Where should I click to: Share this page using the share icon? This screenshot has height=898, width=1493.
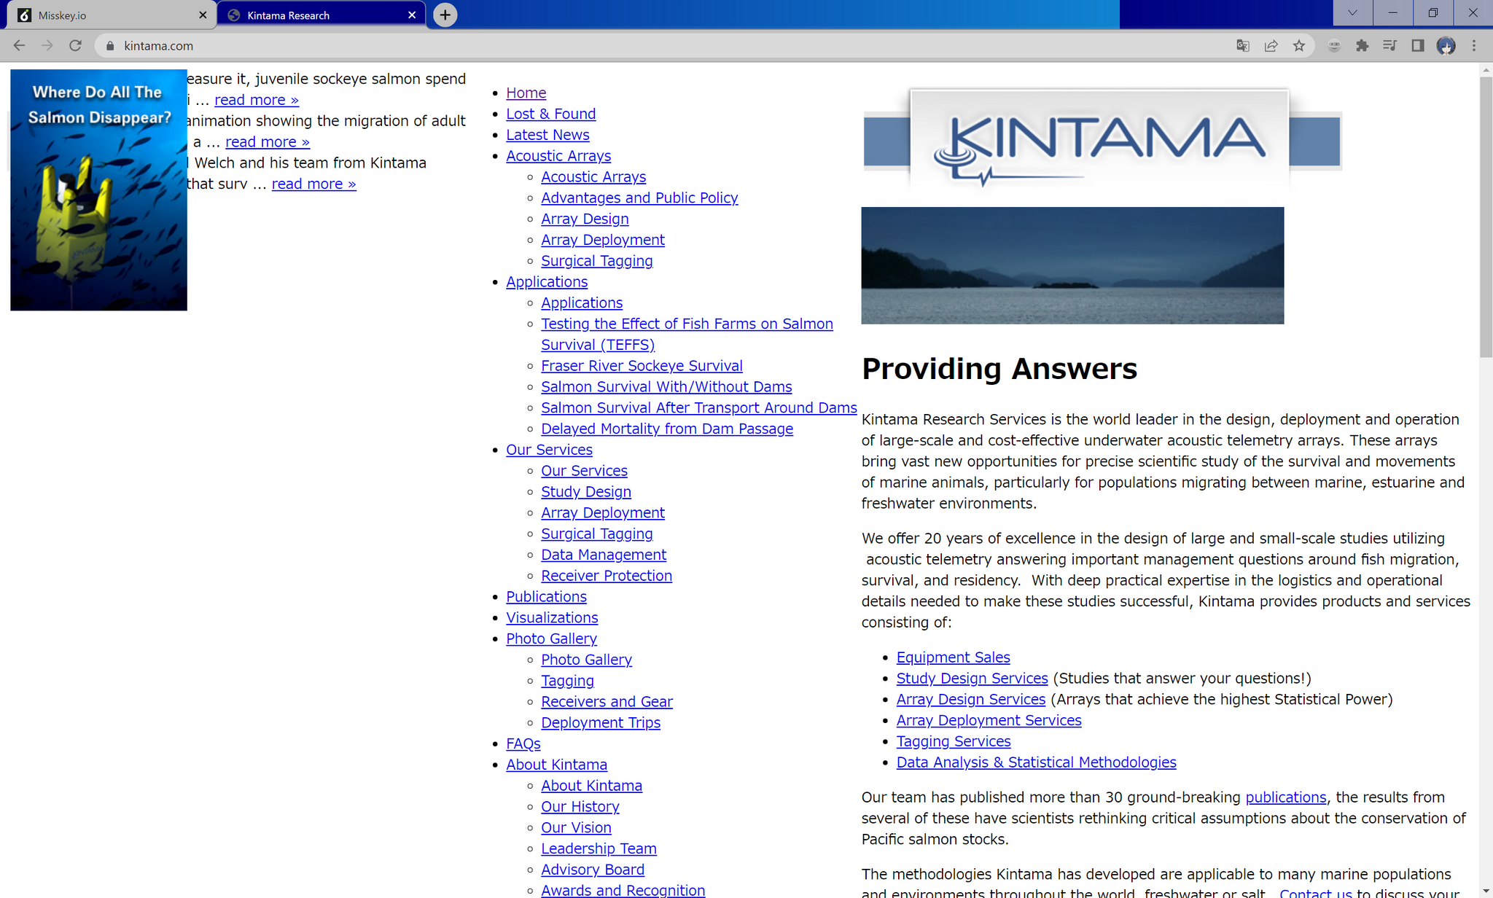click(x=1271, y=46)
